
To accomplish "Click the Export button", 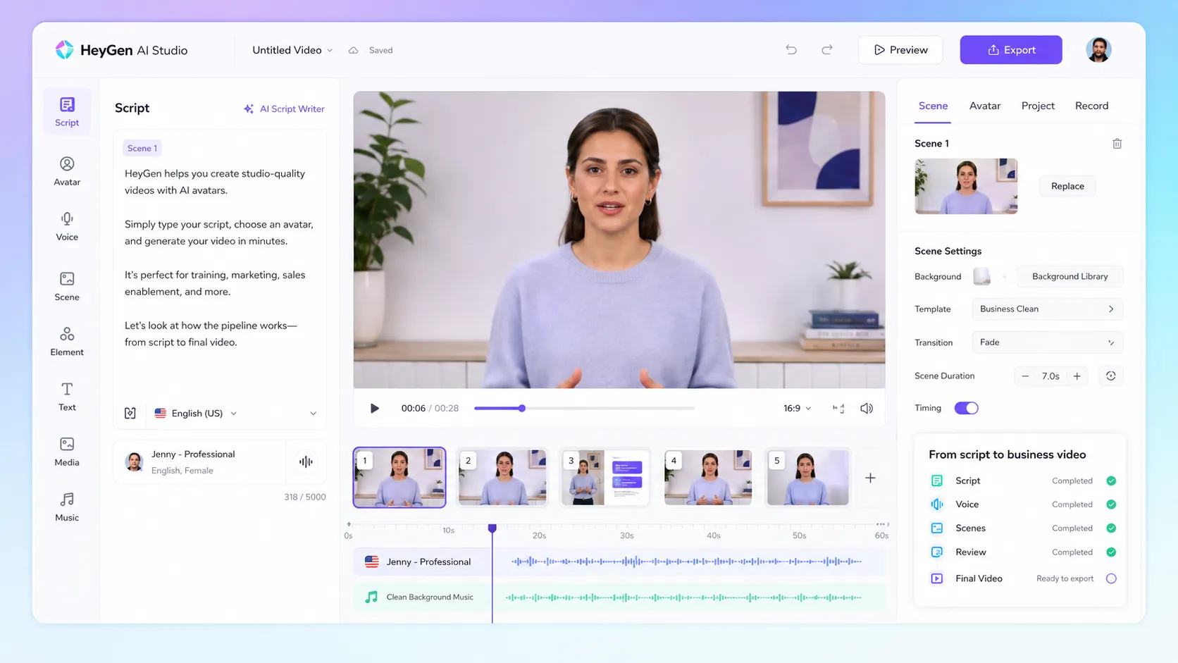I will point(1010,50).
